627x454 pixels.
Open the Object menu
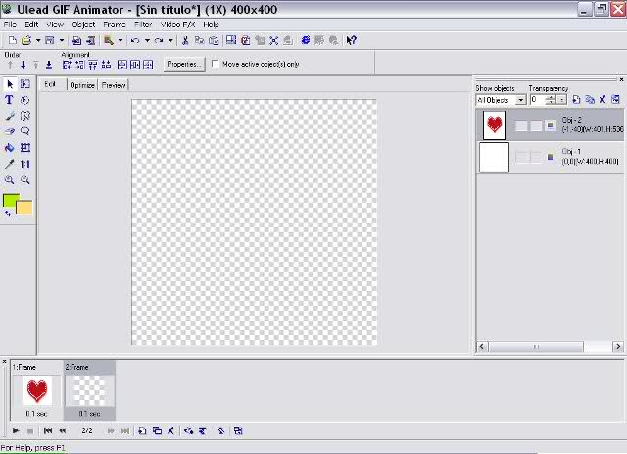click(x=83, y=25)
